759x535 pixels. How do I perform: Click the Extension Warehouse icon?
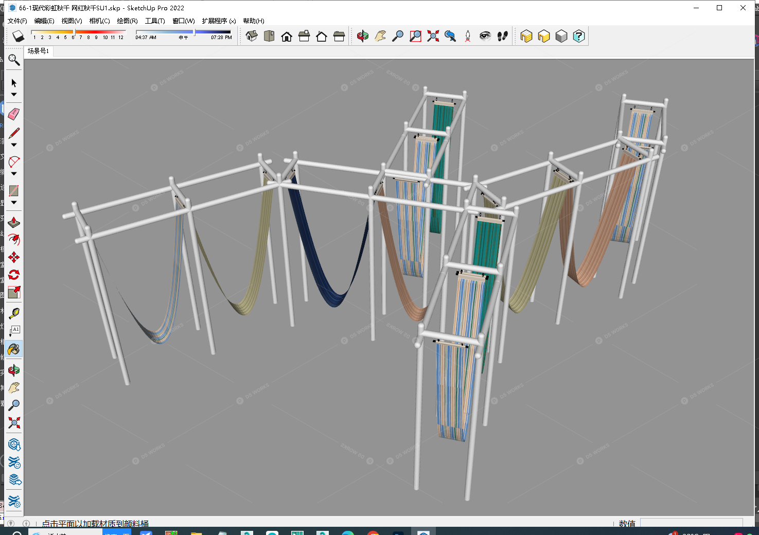click(14, 462)
